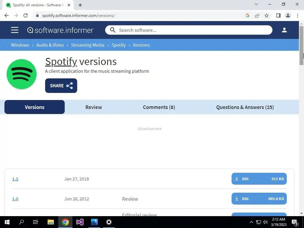Select the Versions tab
Image resolution: width=304 pixels, height=228 pixels.
pyautogui.click(x=34, y=107)
